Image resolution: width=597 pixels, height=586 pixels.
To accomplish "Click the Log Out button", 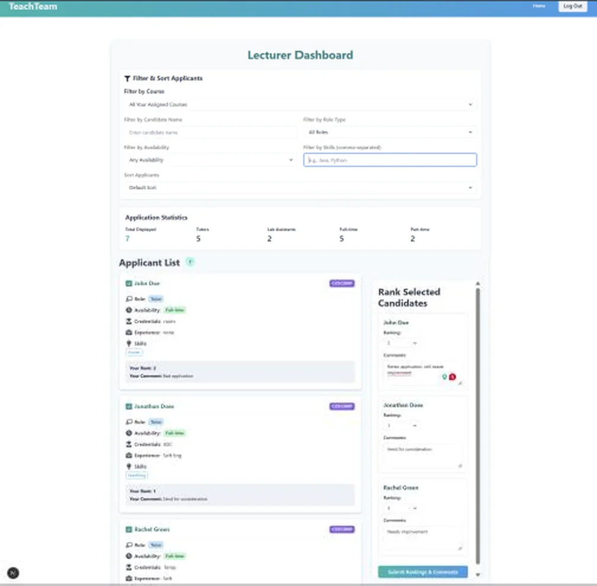I will coord(573,6).
